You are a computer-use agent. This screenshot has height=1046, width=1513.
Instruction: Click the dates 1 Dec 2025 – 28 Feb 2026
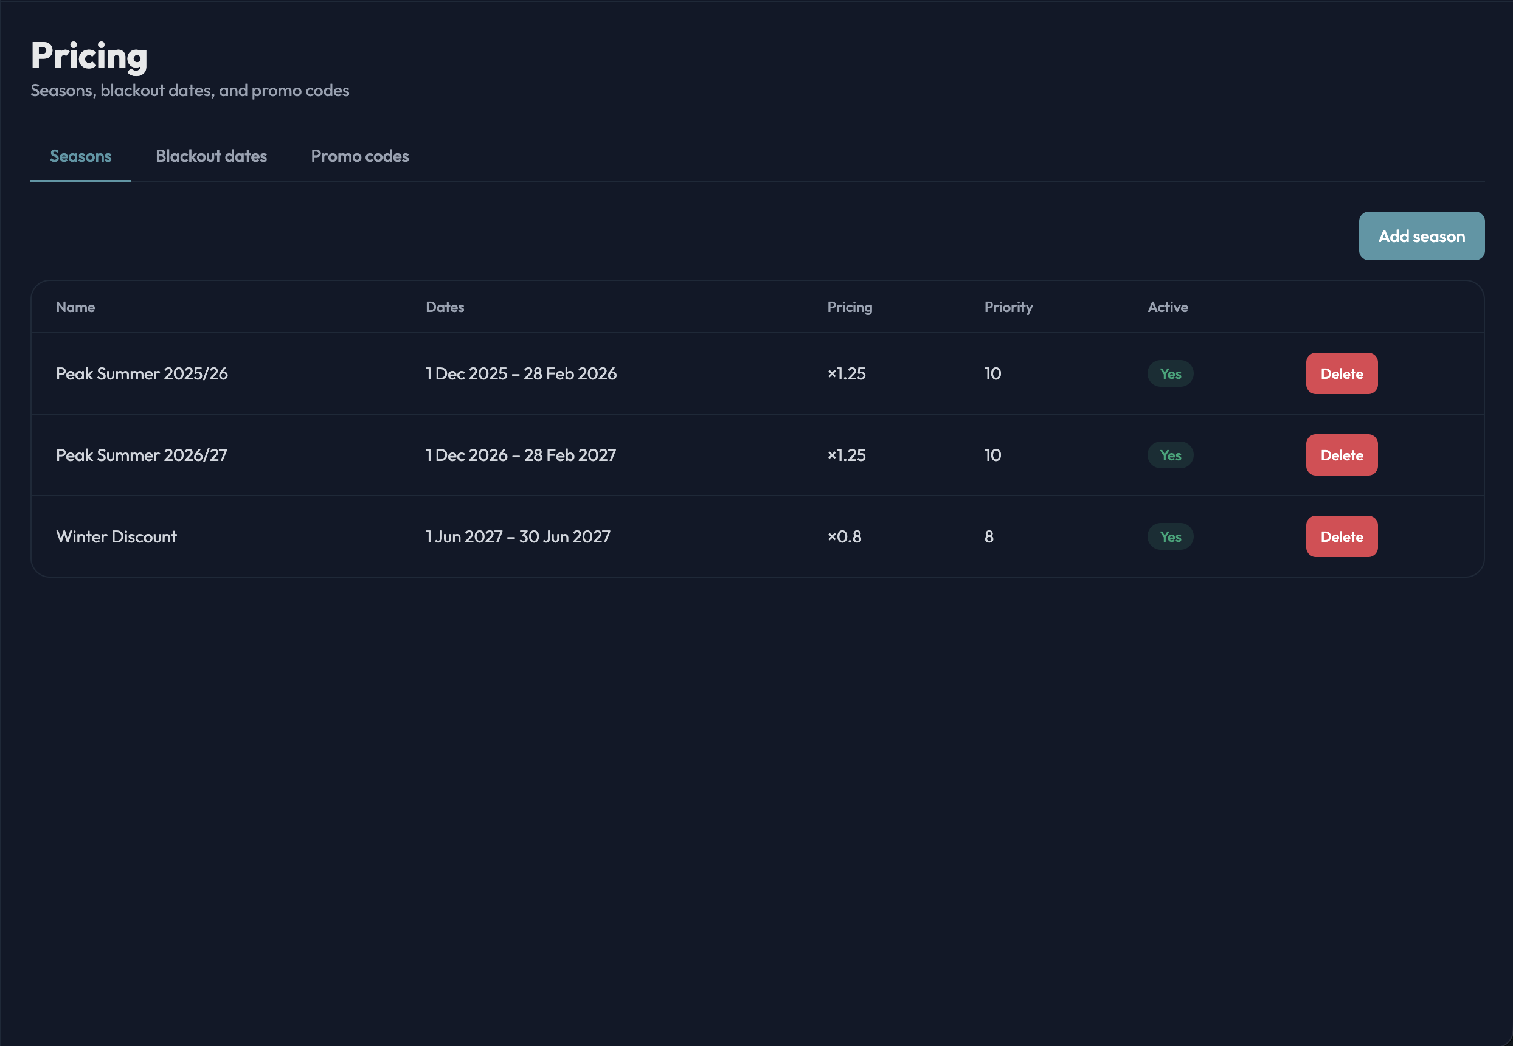(521, 373)
